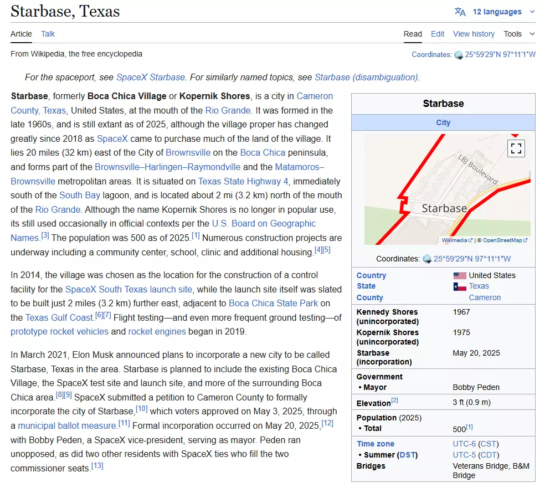Open the Cameron link in infobox

(x=485, y=297)
